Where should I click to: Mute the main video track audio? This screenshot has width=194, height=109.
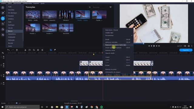[4, 77]
